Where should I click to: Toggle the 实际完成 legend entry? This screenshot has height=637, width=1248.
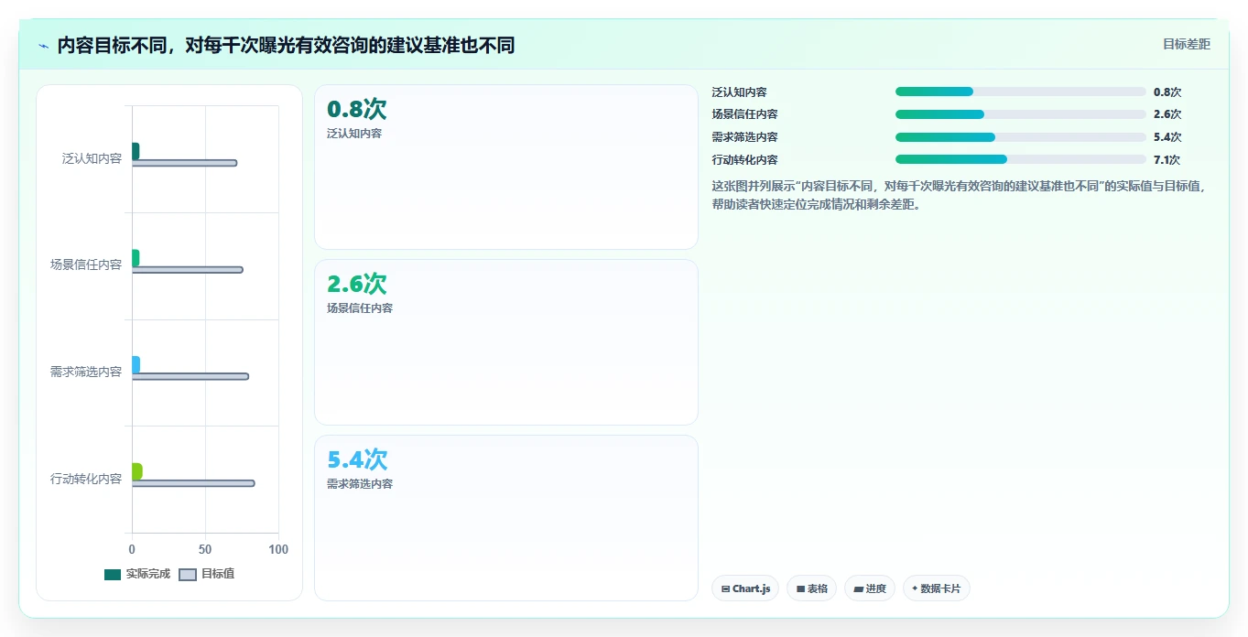coord(137,574)
